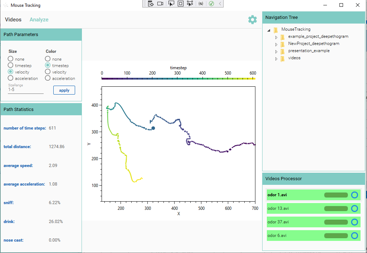Image resolution: width=367 pixels, height=253 pixels.
Task: Select the video recording icon in the toolbar
Action: point(160,3)
